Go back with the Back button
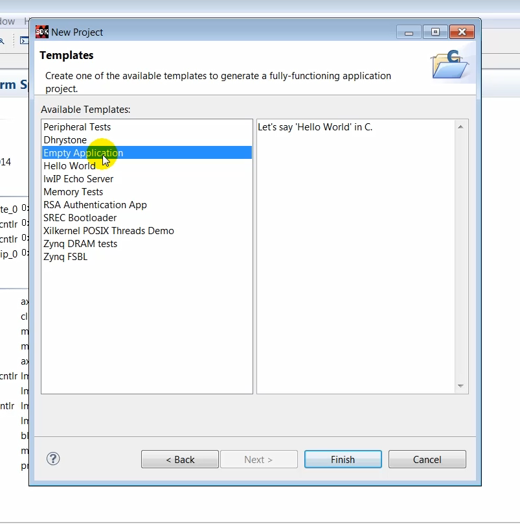The image size is (520, 524). [x=179, y=458]
